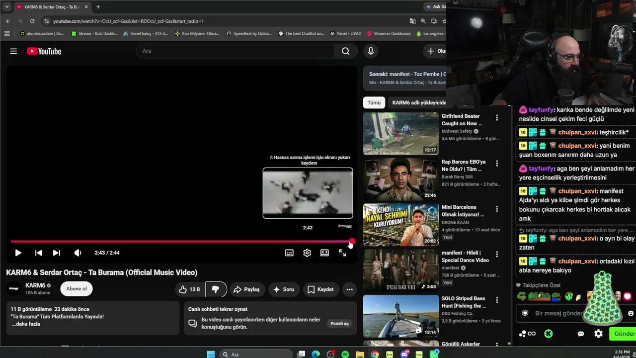Screen dimensions: 636x358
Task: Open options for SOLO Striped Bass video
Action: click(497, 300)
